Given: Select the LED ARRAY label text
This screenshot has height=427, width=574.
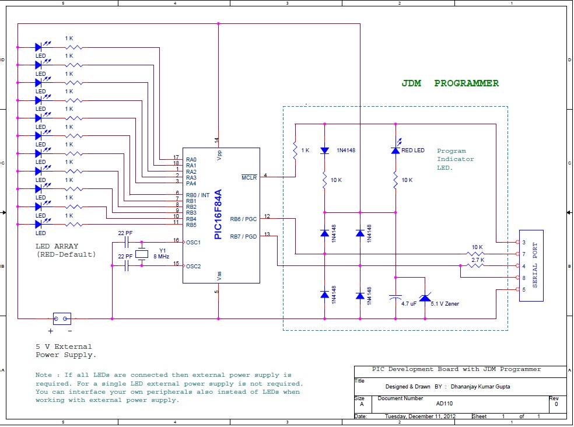Looking at the screenshot, I should pos(57,246).
